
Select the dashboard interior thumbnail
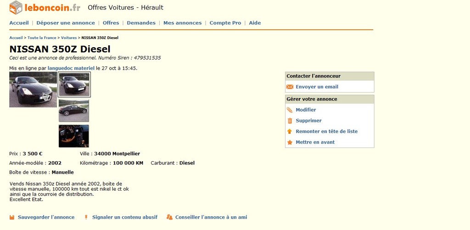coord(74,136)
